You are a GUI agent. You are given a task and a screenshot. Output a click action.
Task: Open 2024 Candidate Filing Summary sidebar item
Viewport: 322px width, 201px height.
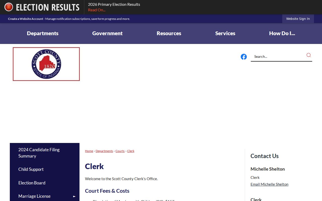[45, 153]
